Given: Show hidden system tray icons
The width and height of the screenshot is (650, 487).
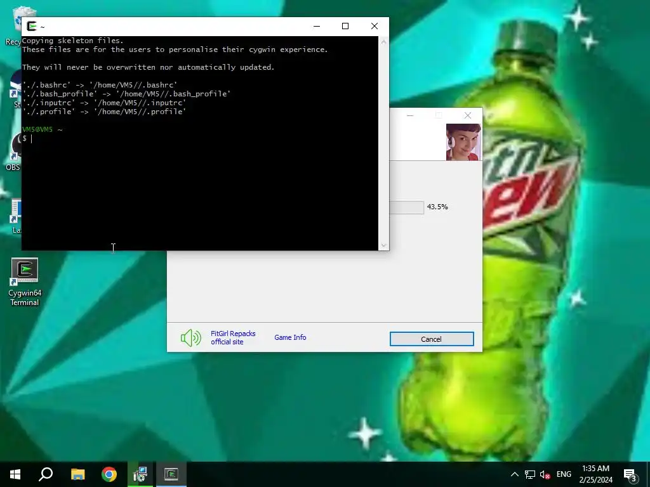Looking at the screenshot, I should (514, 474).
